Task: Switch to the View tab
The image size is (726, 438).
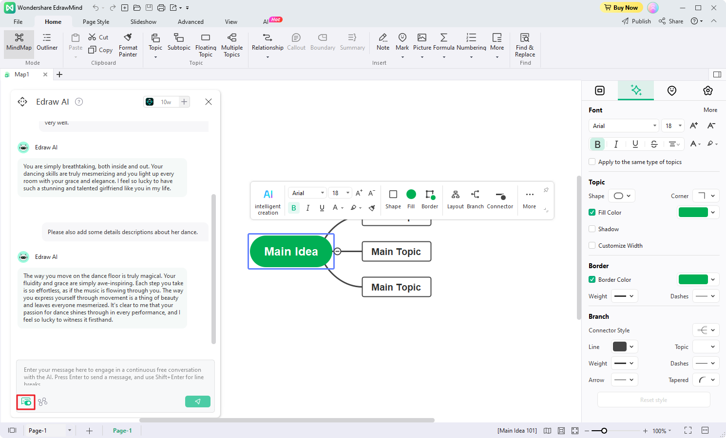Action: coord(231,21)
